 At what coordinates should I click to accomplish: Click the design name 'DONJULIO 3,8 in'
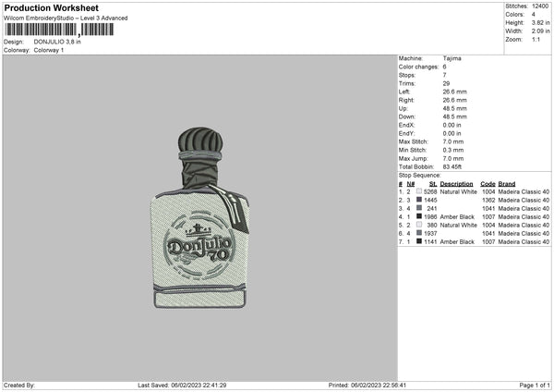57,42
